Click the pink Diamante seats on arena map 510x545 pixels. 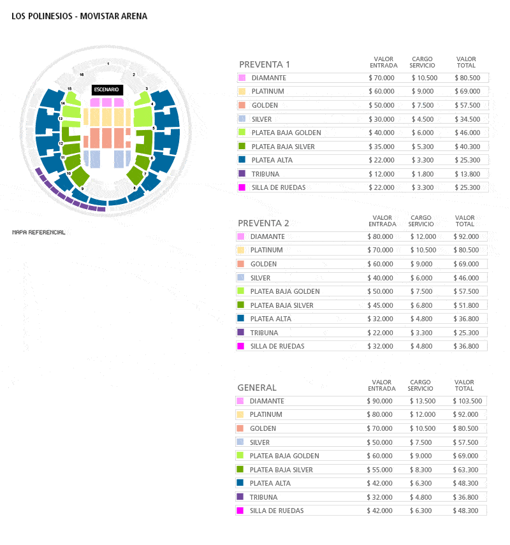pos(106,102)
